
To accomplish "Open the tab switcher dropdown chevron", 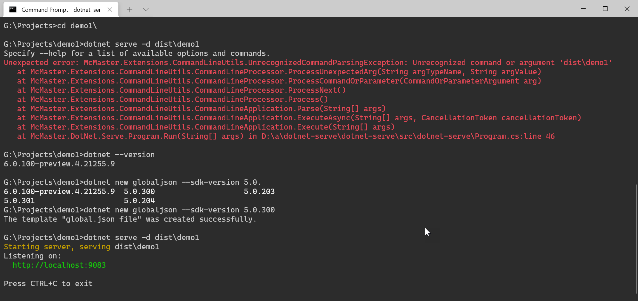I will 146,9.
